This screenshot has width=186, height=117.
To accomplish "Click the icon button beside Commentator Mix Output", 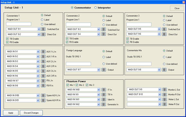I will 164,70.
